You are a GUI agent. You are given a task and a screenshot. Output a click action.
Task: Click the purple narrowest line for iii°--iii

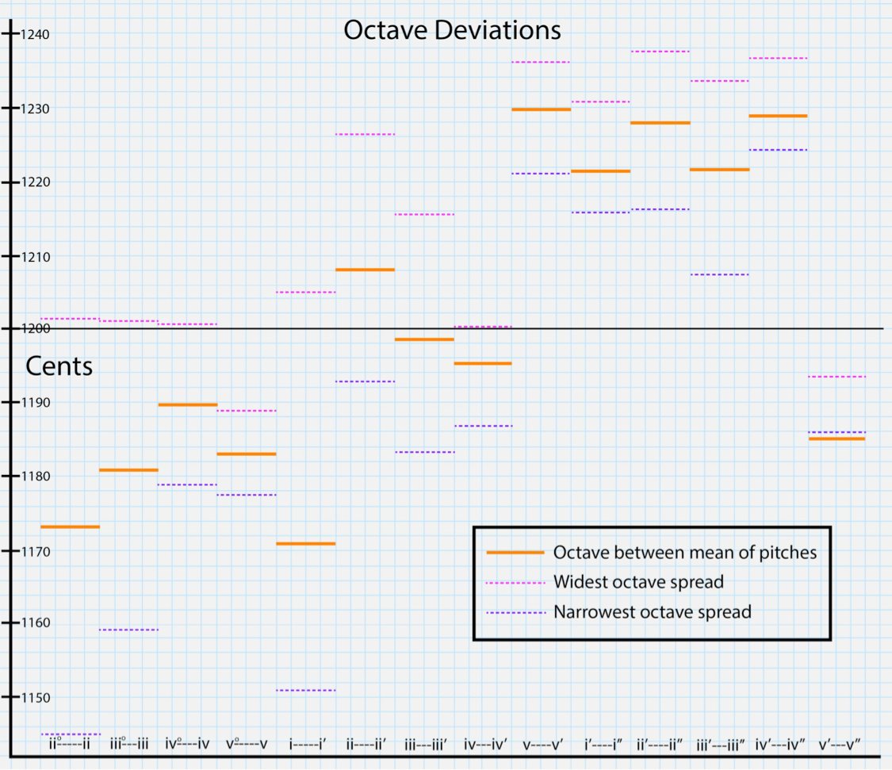tap(128, 630)
